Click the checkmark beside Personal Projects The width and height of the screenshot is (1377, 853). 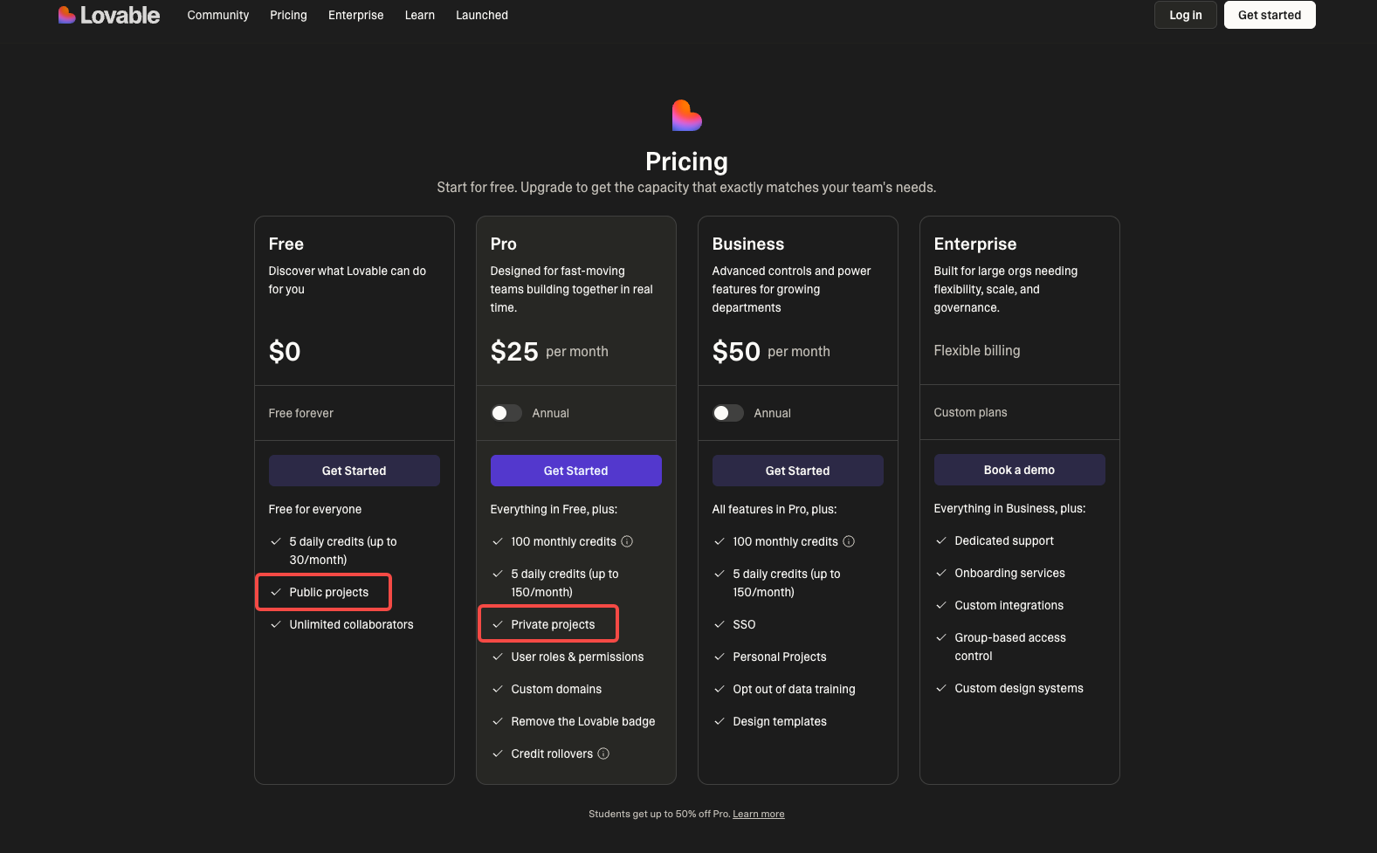pyautogui.click(x=719, y=657)
